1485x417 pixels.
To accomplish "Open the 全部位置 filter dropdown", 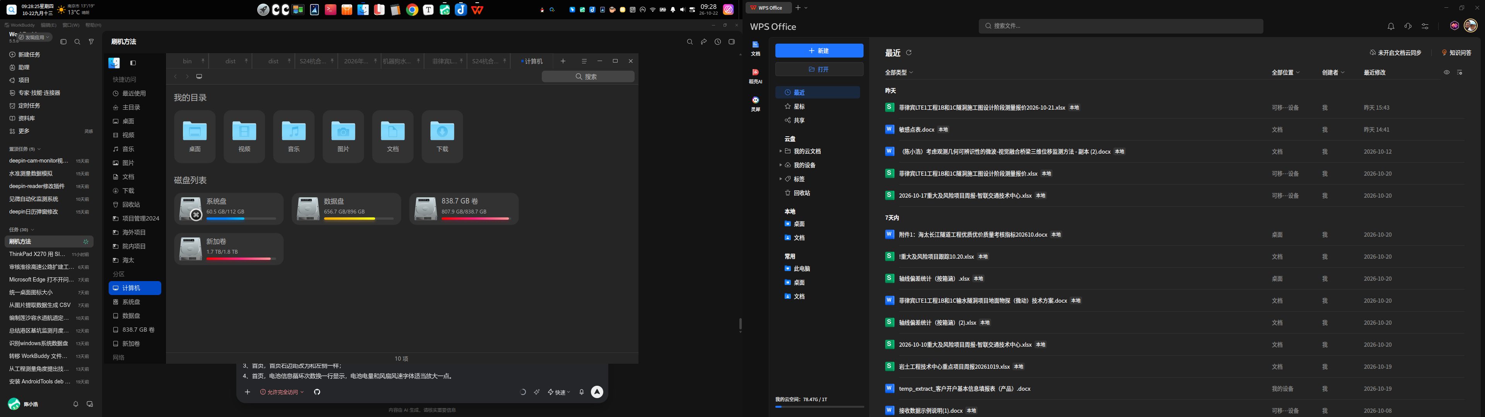I will click(1285, 73).
